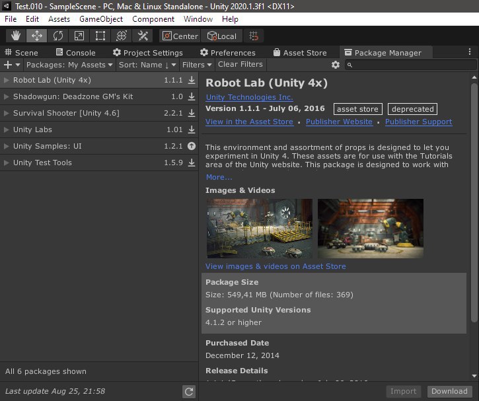
Task: Click the Download button
Action: coord(449,391)
